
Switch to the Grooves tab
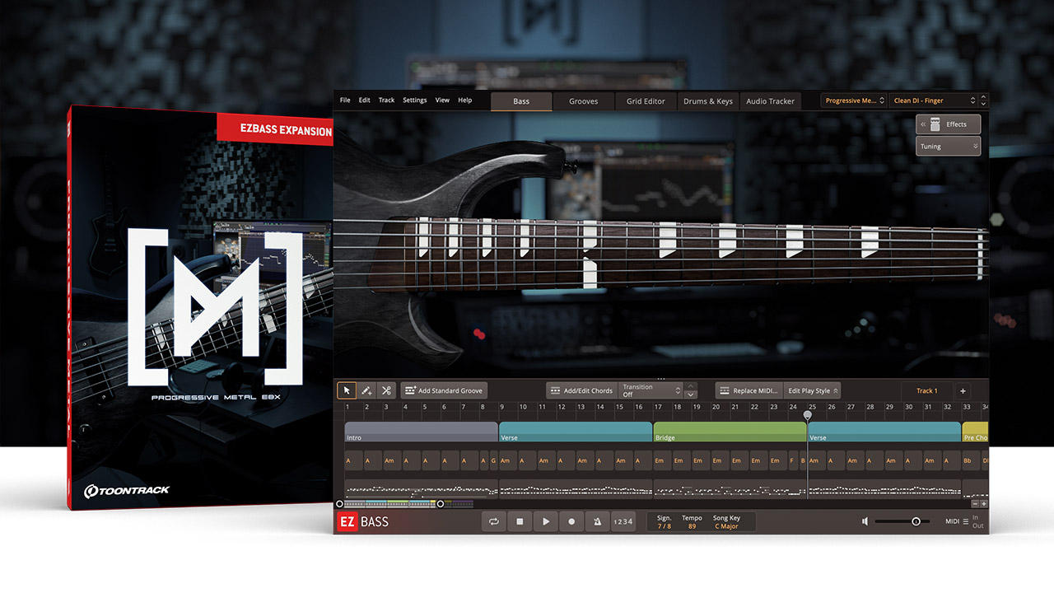(584, 101)
